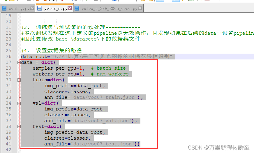Open the yolox_s_8x8_300e_coco.py tab
The image size is (254, 153).
[x=109, y=8]
